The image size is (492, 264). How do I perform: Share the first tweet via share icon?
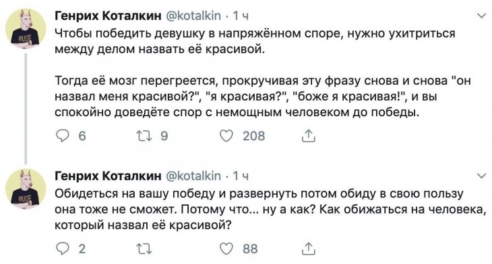pyautogui.click(x=309, y=136)
